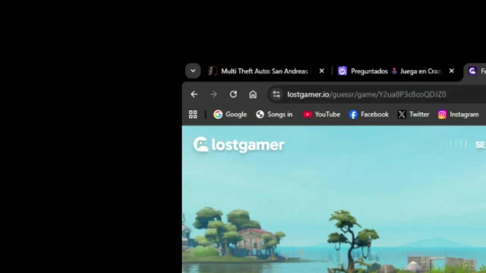Viewport: 486px width, 273px height.
Task: Click the Multi Theft Auto tab favicon
Action: (x=213, y=71)
